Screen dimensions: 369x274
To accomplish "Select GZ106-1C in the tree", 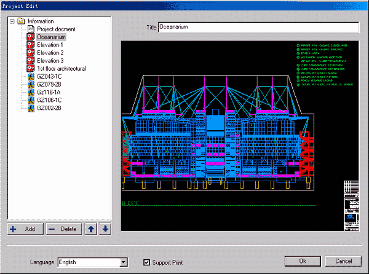I will (x=49, y=100).
